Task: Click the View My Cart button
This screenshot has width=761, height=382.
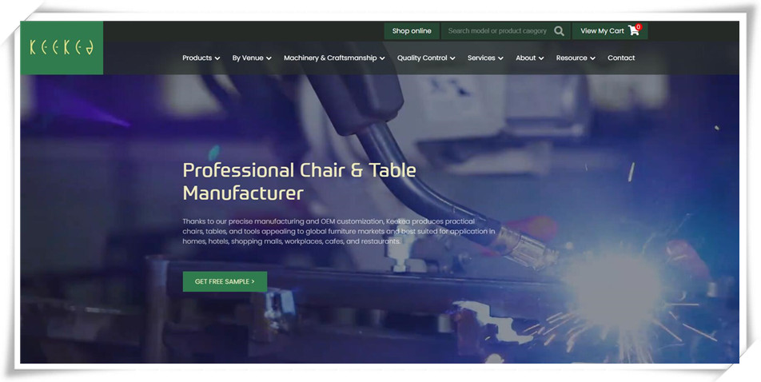Action: coord(610,31)
